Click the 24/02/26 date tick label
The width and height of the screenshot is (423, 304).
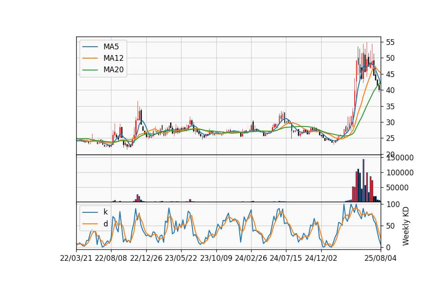(251, 258)
